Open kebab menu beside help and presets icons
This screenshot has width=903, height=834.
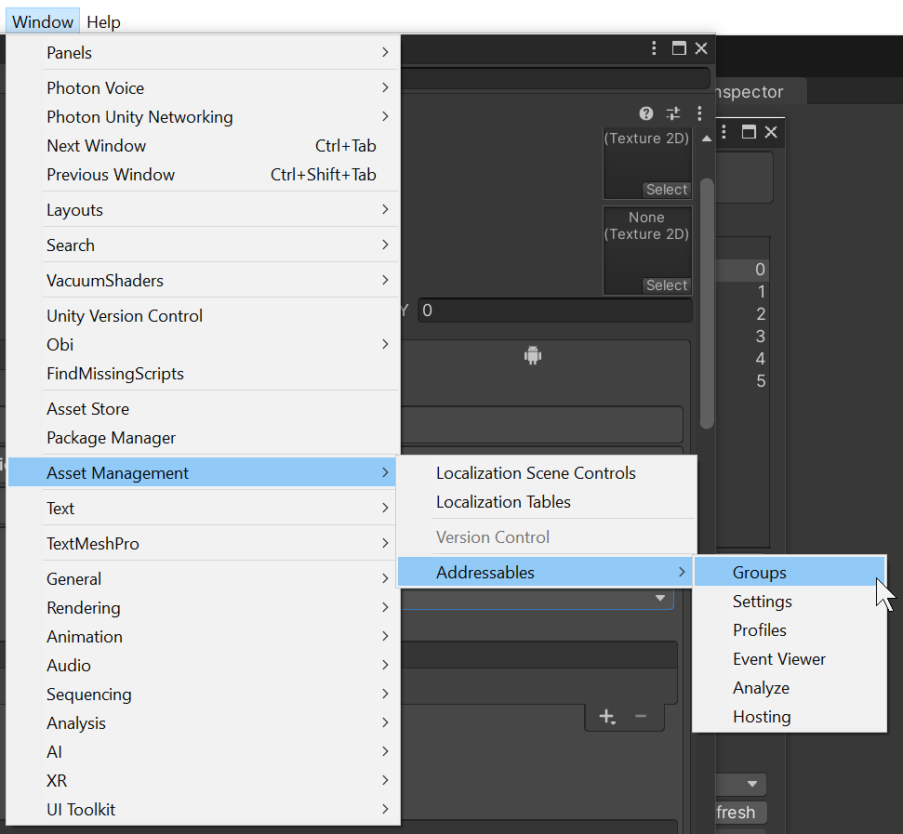pyautogui.click(x=699, y=113)
